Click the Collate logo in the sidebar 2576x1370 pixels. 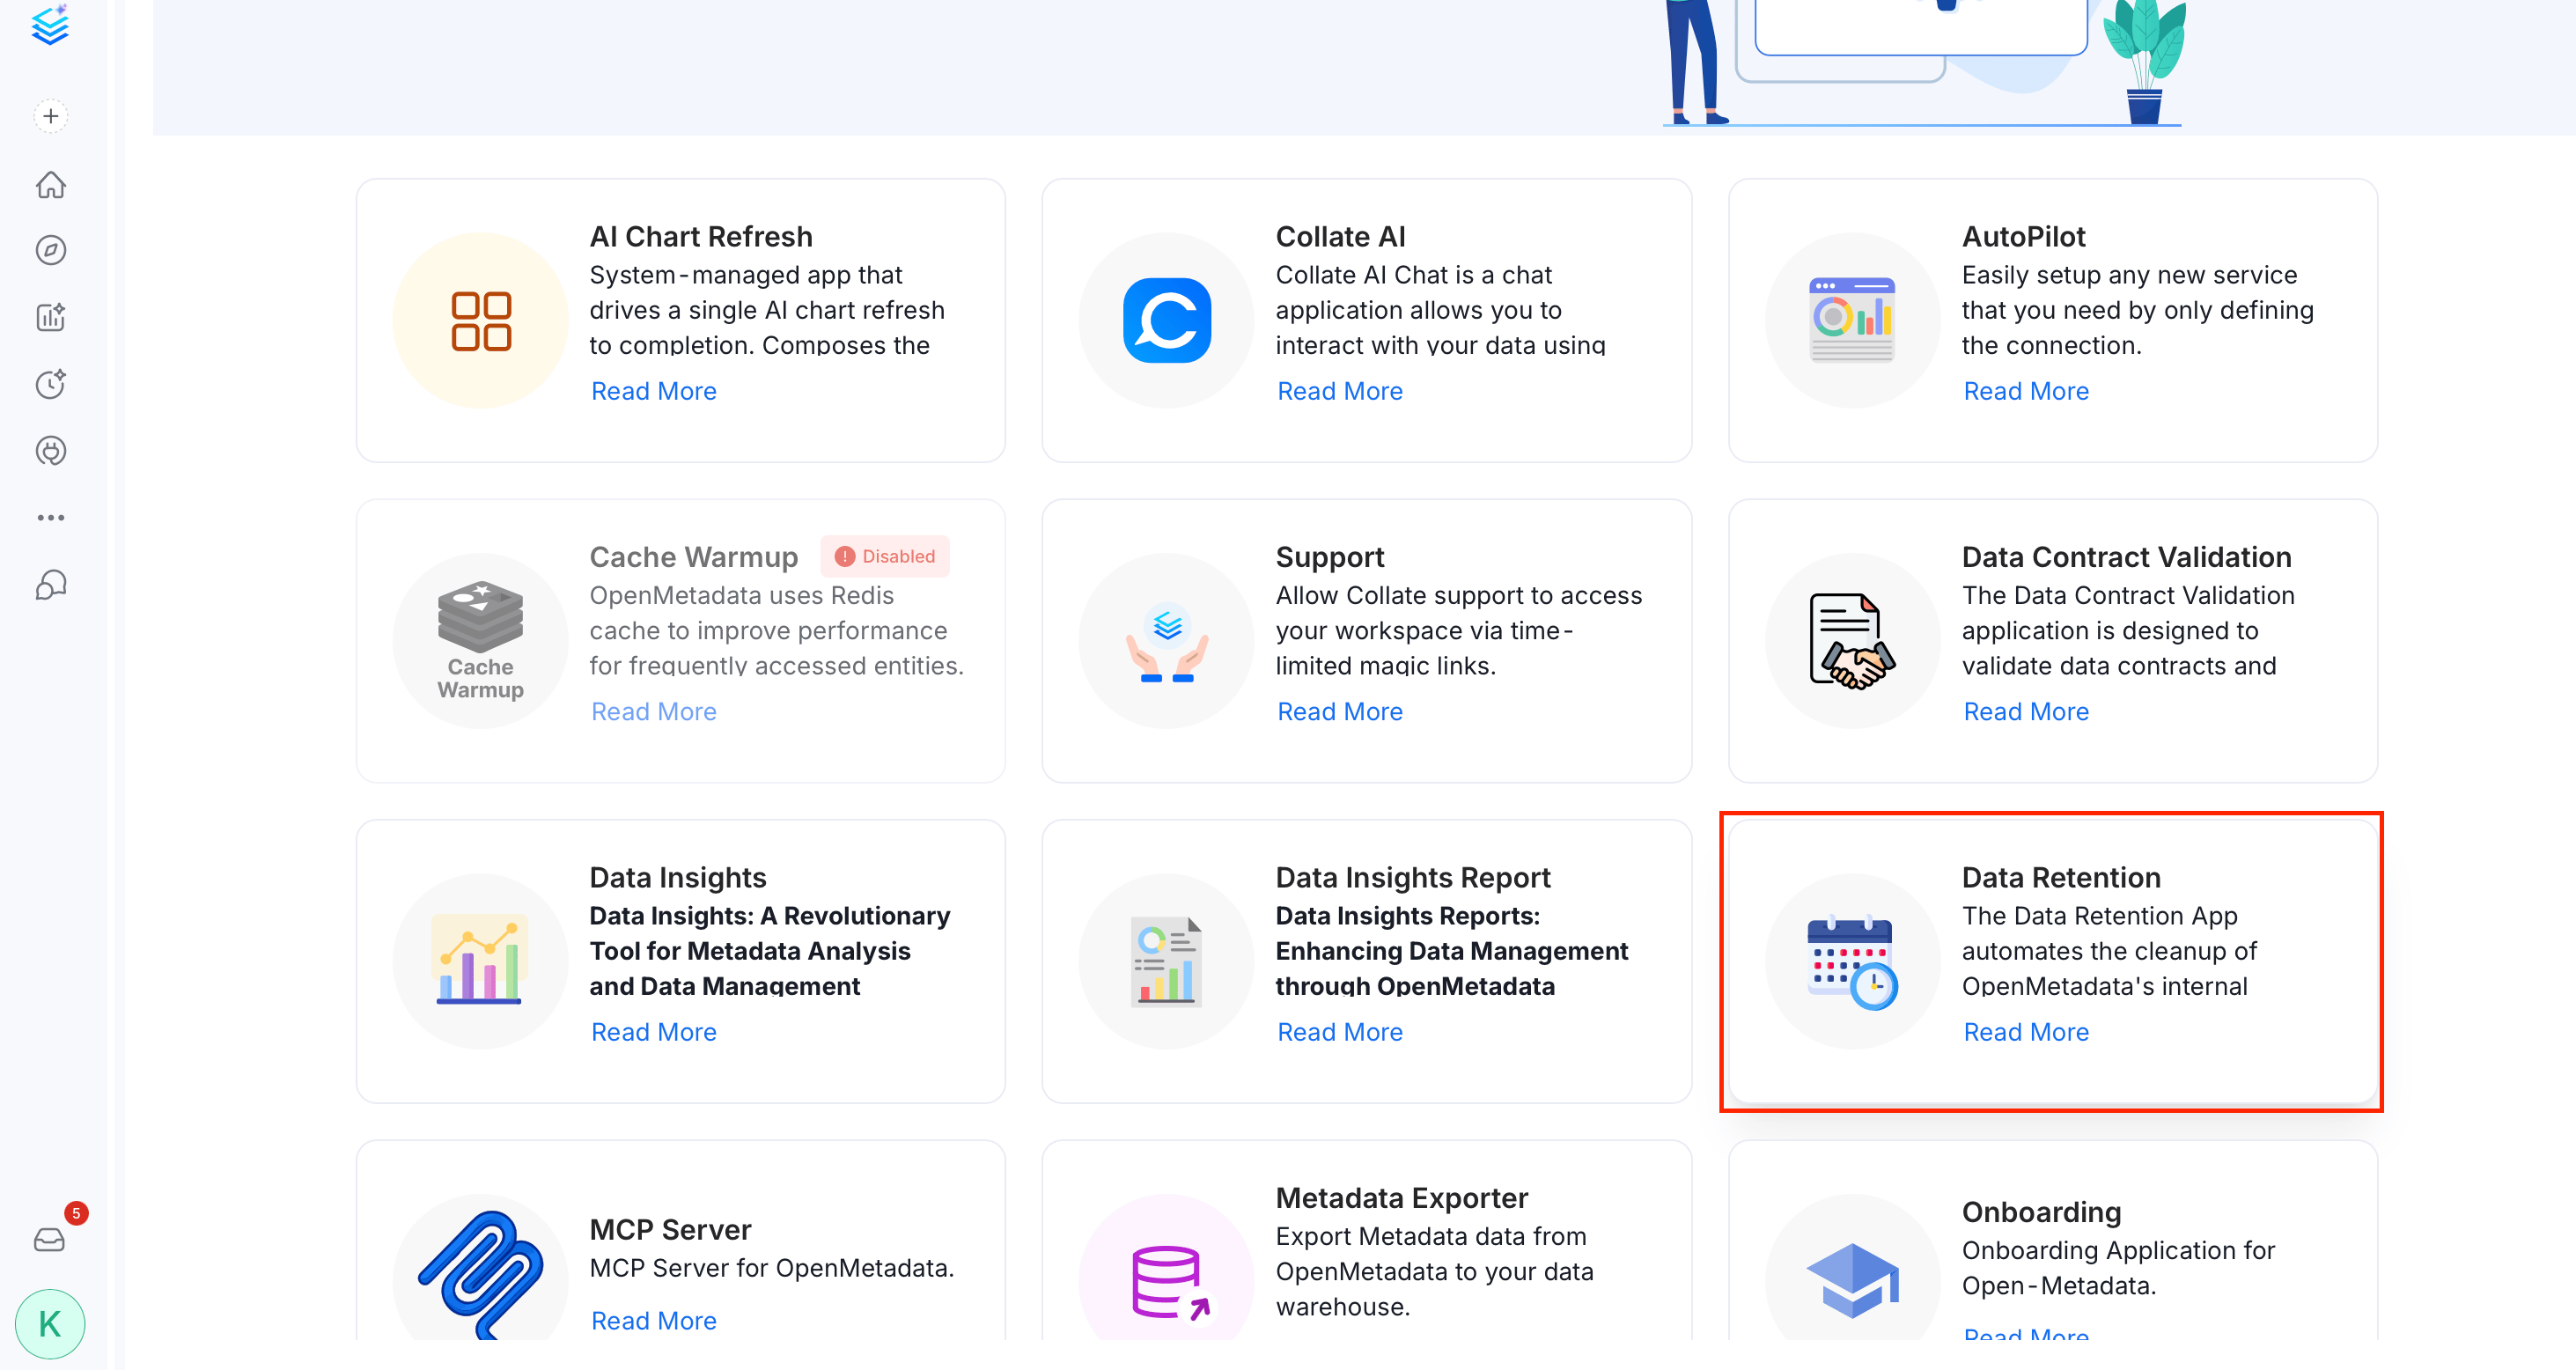(50, 25)
